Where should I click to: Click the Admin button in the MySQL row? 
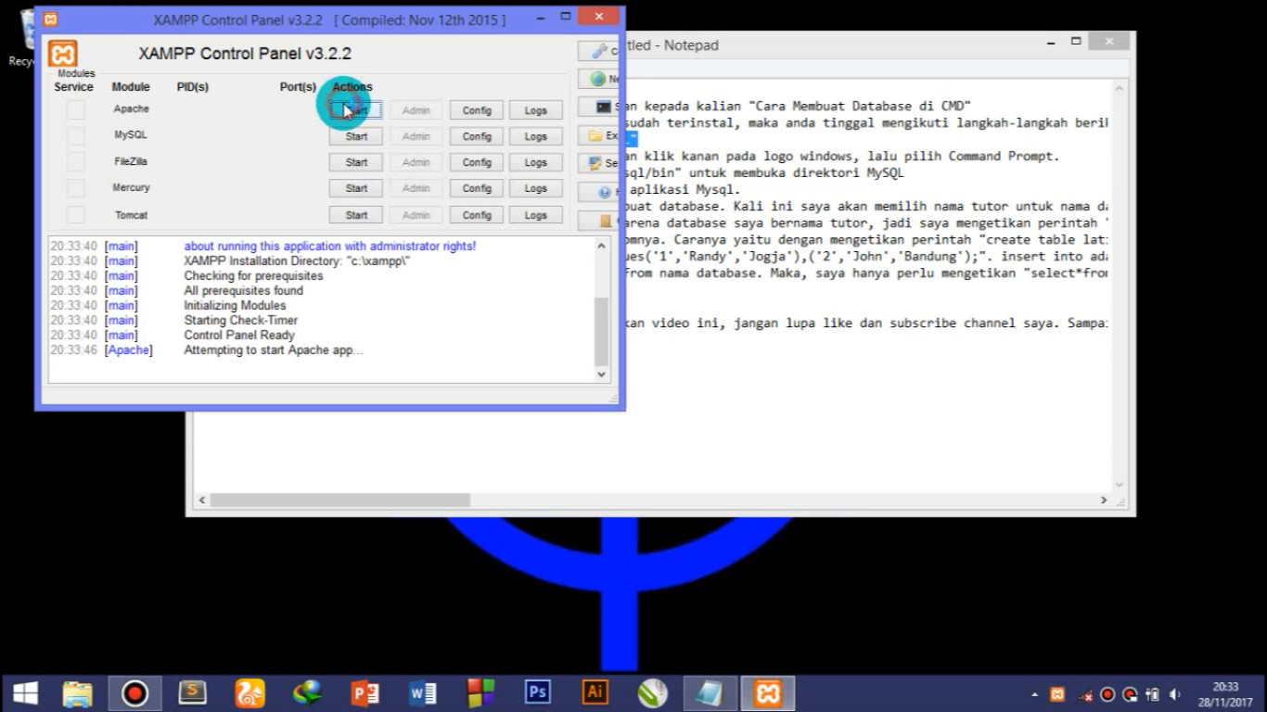pos(416,136)
